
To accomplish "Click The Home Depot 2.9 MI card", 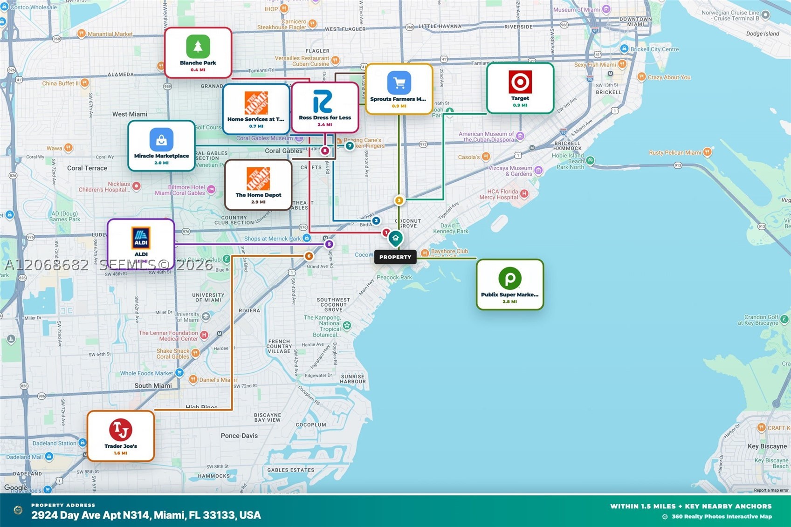I will coord(258,185).
